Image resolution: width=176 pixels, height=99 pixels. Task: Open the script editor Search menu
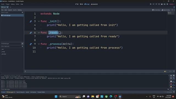point(10,10)
